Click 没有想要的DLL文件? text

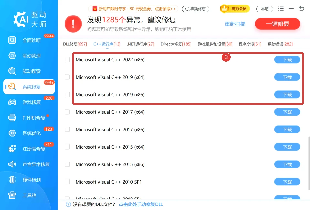pyautogui.click(x=94, y=205)
